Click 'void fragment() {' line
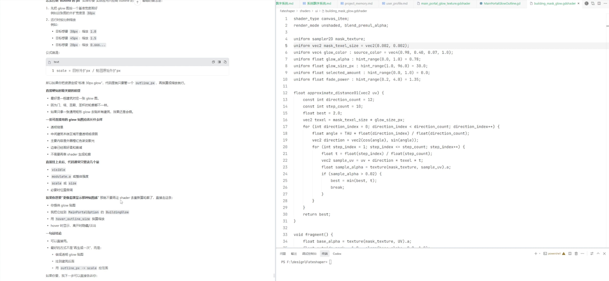This screenshot has width=609, height=281. click(313, 235)
